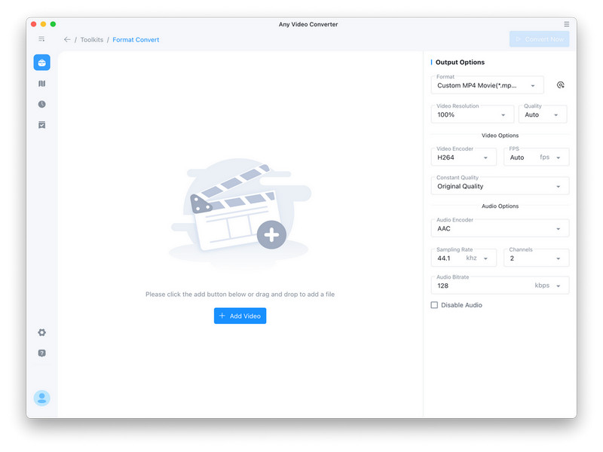
Task: Click the Convert Now button
Action: click(539, 39)
